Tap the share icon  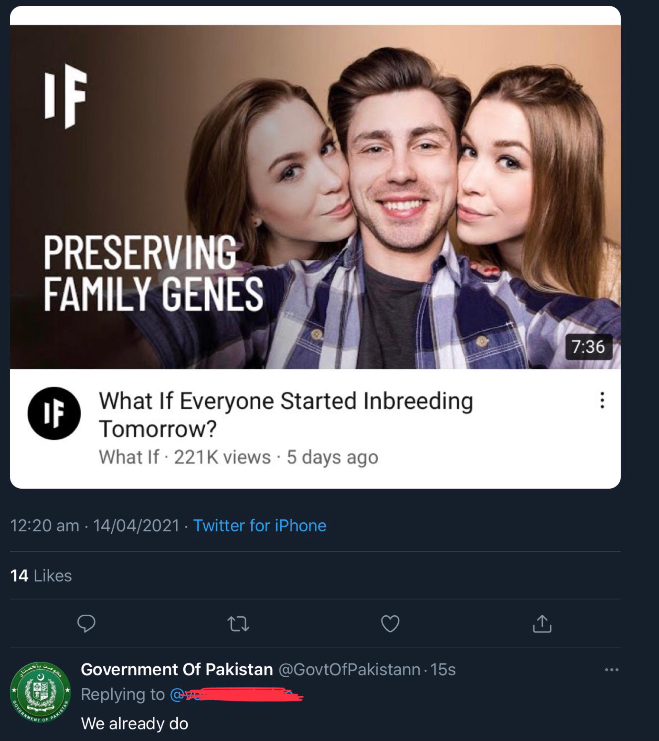(x=542, y=624)
